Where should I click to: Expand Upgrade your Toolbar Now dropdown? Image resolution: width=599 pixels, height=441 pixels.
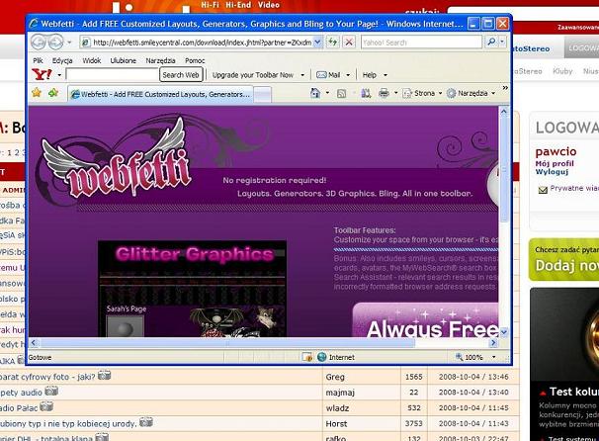[302, 75]
